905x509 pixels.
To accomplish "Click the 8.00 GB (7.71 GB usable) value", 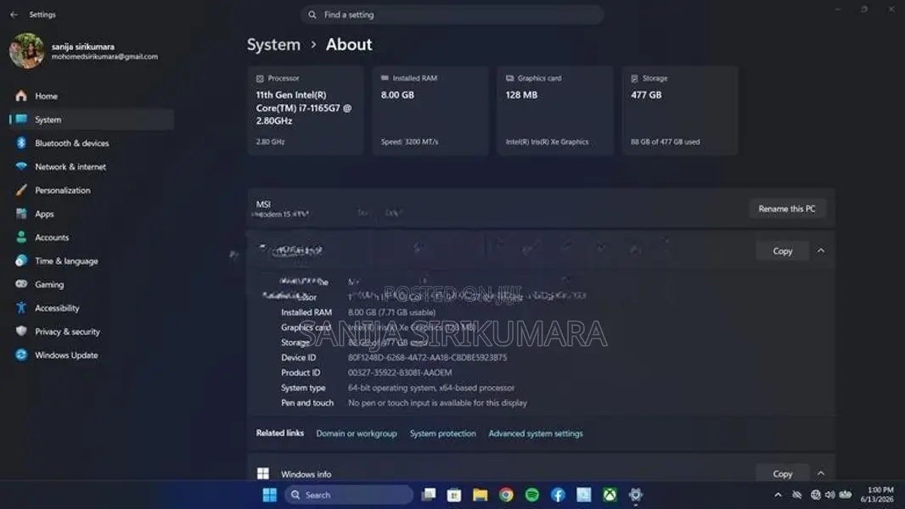I will 392,312.
